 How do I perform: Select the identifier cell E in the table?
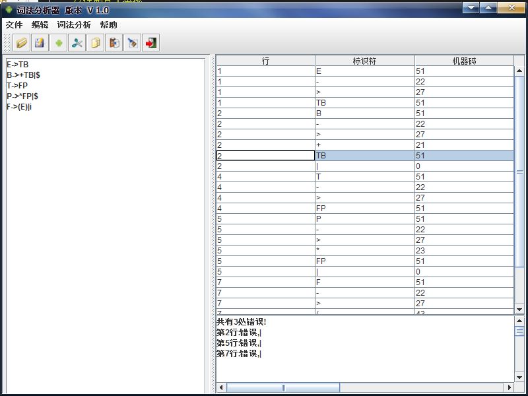pyautogui.click(x=365, y=71)
